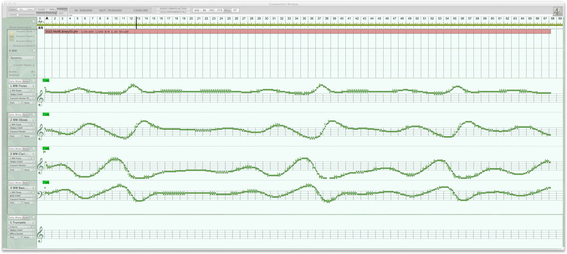Mute the 2 WW Oboes track

[19, 115]
